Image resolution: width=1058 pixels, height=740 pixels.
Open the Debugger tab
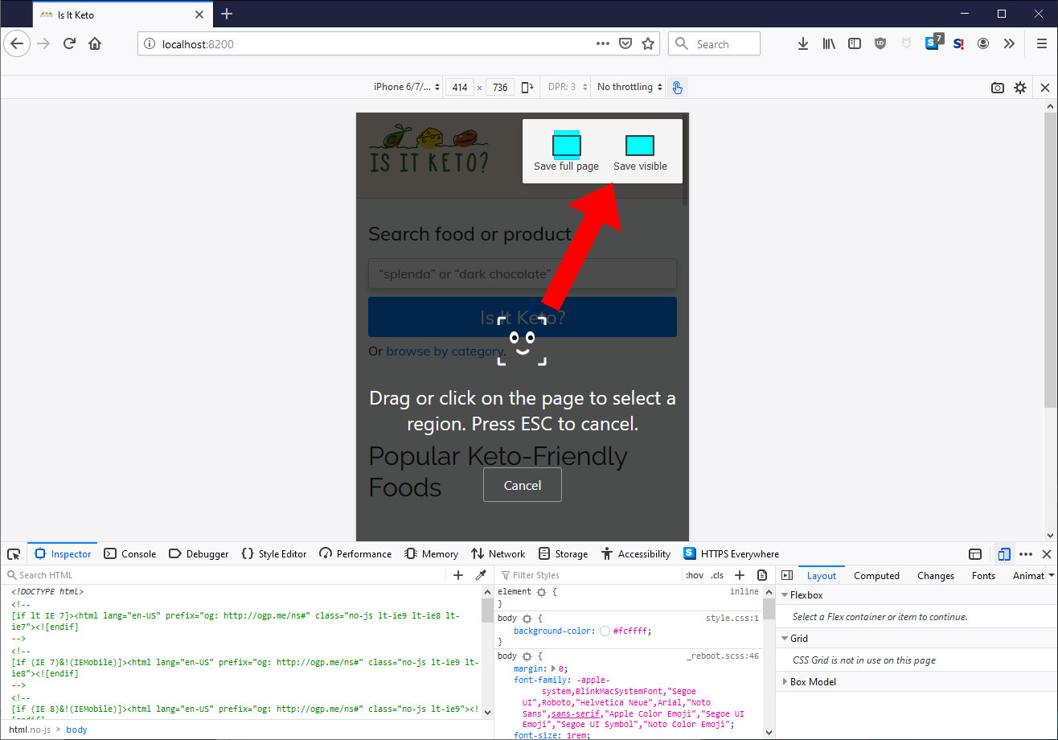click(x=199, y=553)
